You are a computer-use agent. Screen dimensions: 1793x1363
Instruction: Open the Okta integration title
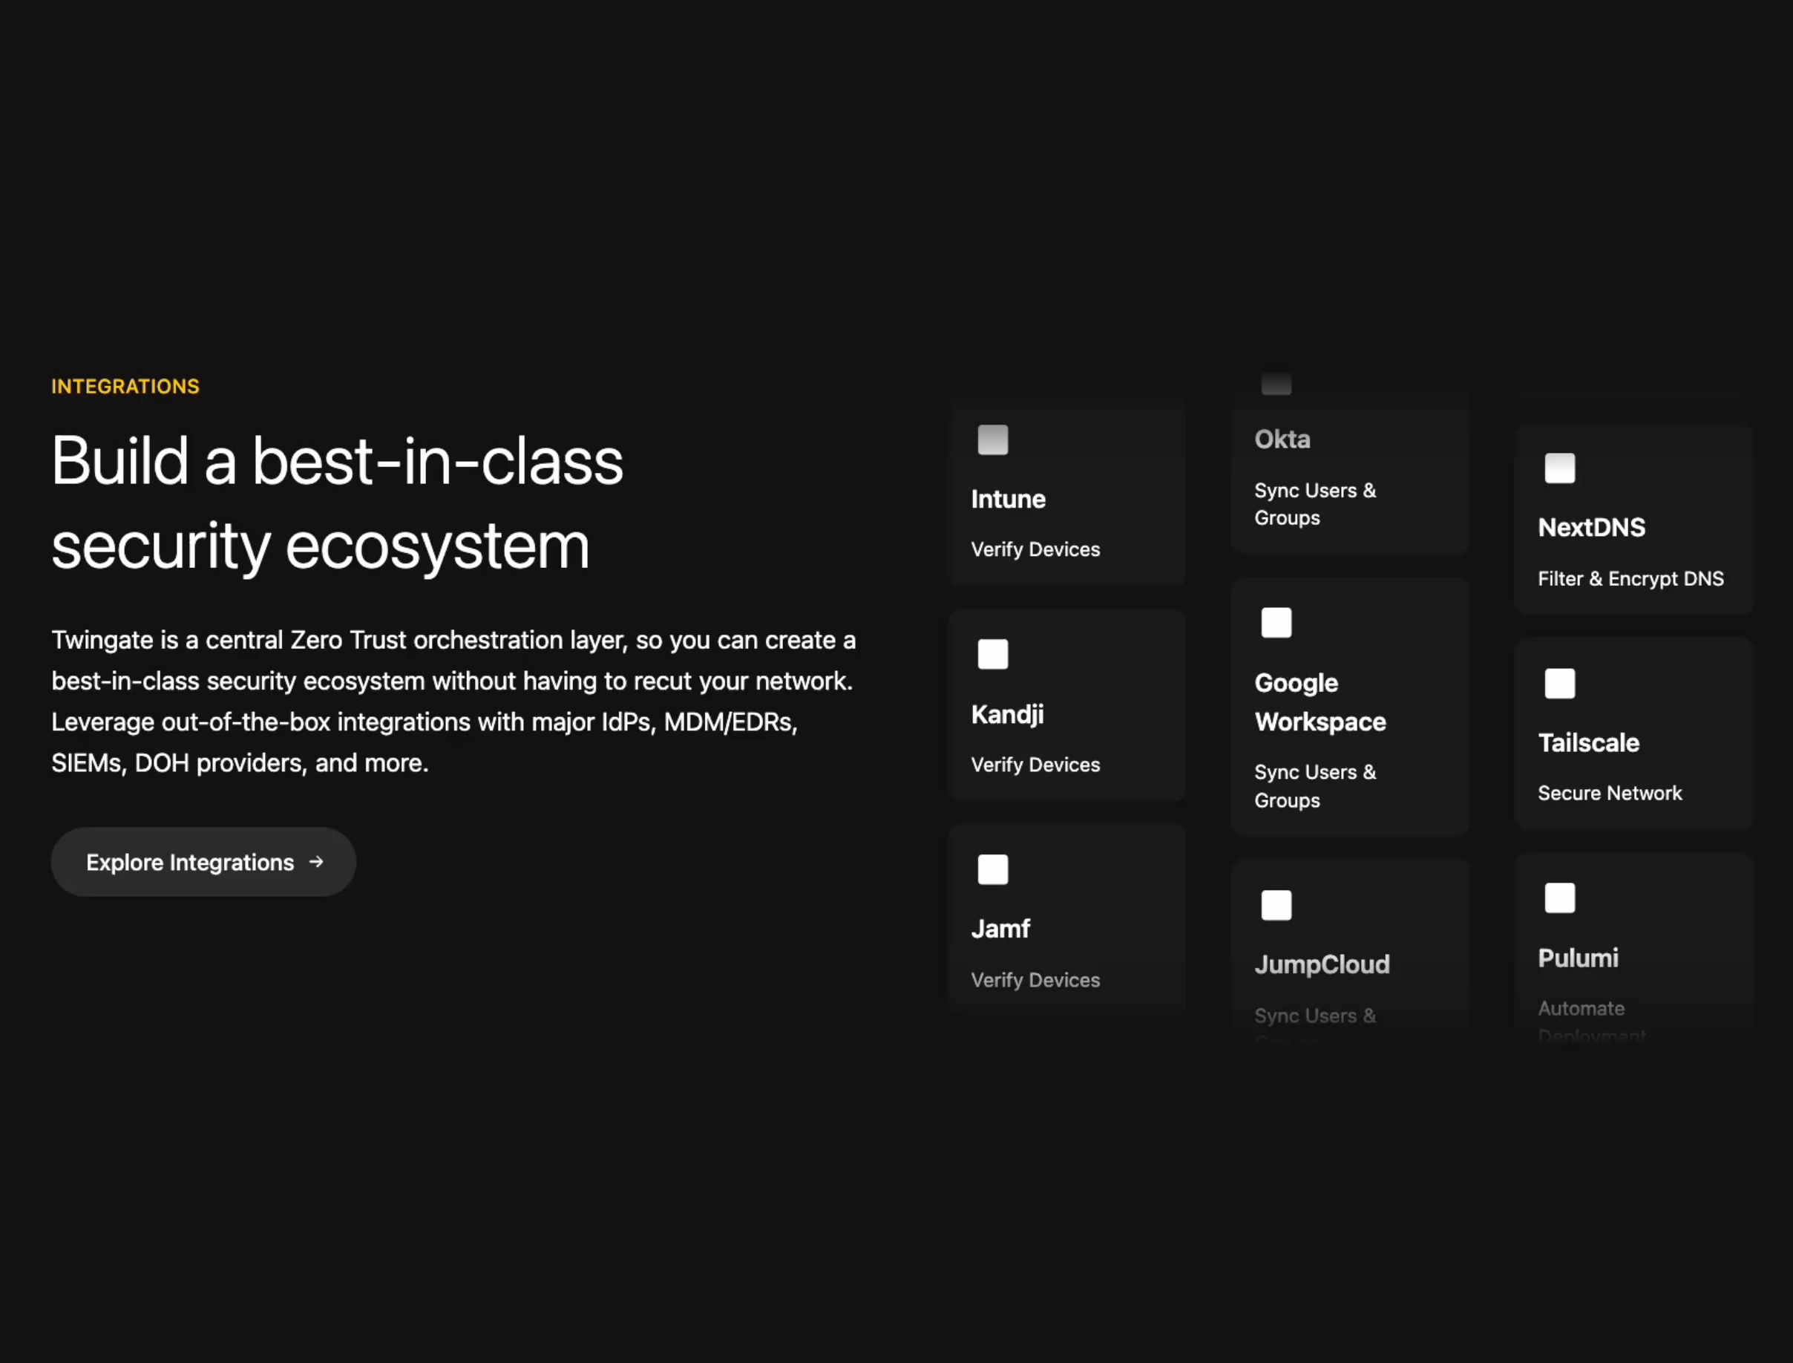pyautogui.click(x=1282, y=439)
